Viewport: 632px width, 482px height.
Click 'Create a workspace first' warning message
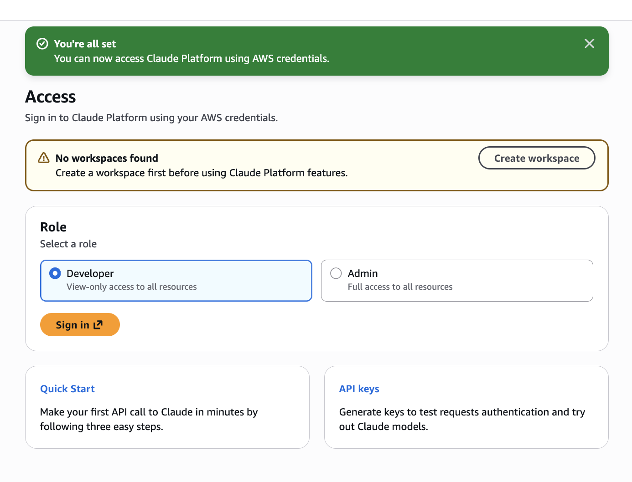202,173
